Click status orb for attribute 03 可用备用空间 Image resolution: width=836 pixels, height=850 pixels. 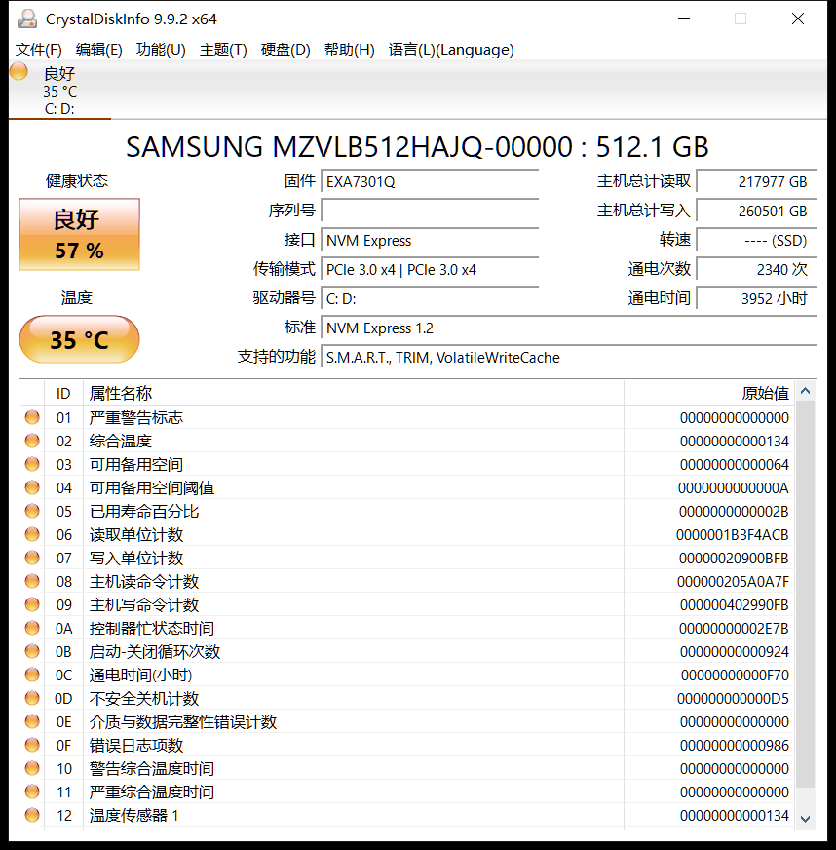[32, 464]
